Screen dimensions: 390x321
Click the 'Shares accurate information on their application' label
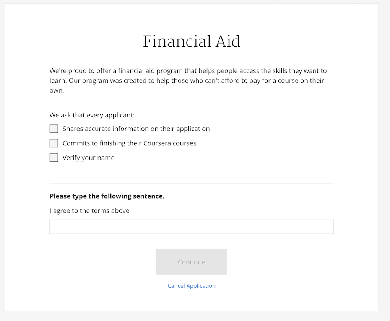136,129
